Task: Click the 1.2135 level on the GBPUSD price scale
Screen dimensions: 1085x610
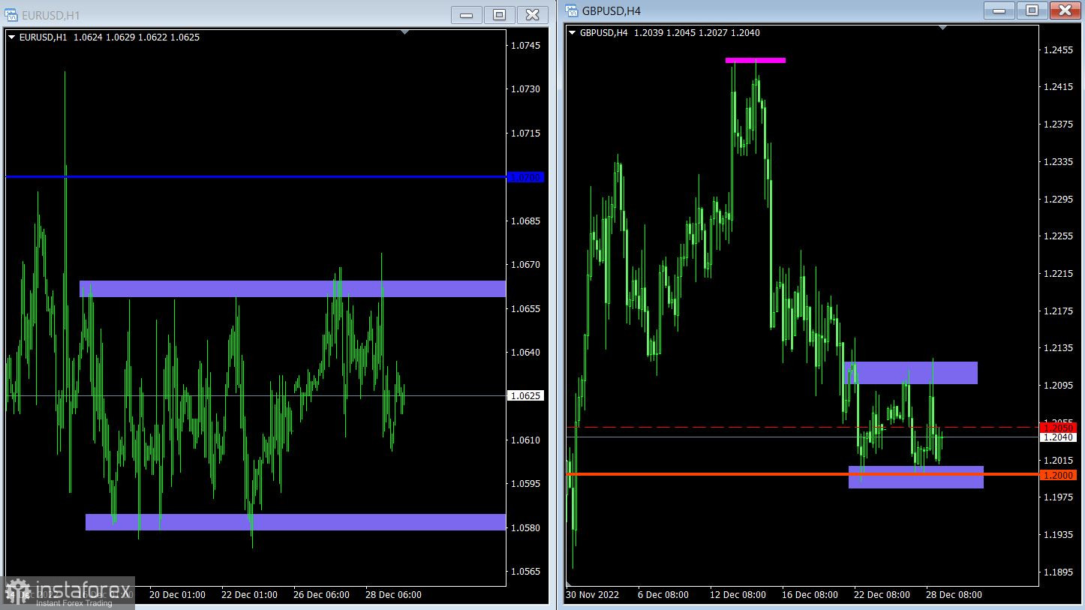Action: pyautogui.click(x=1058, y=347)
